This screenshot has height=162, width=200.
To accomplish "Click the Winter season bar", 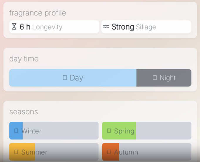I will click(54, 131).
